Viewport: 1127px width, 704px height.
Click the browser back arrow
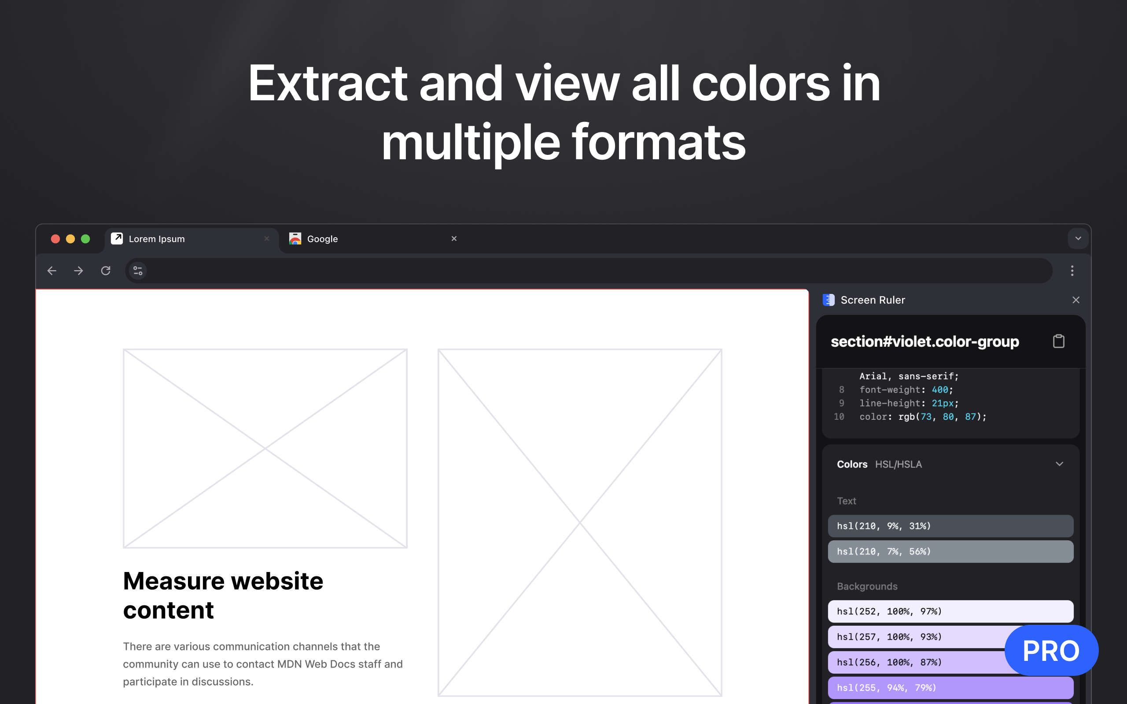52,271
